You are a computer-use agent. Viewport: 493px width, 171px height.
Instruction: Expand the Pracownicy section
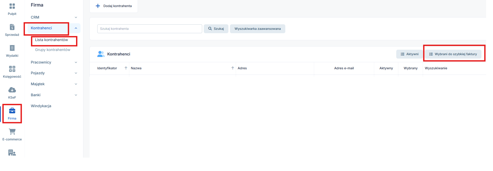coord(76,62)
